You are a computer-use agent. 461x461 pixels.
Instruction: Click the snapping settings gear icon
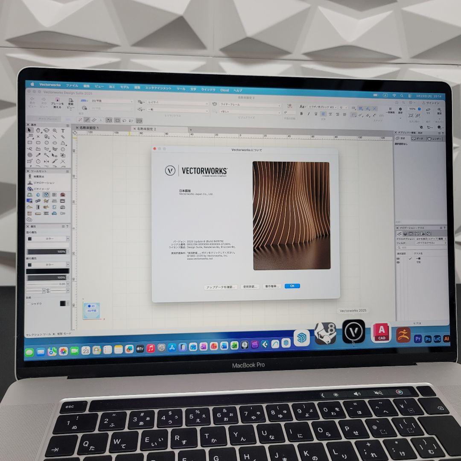click(x=400, y=109)
